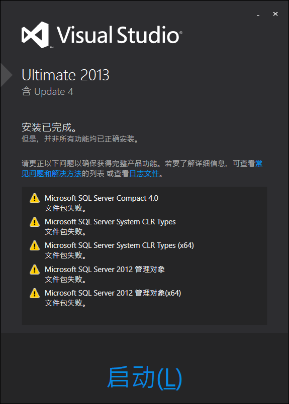Minimize the installer window

pyautogui.click(x=258, y=15)
